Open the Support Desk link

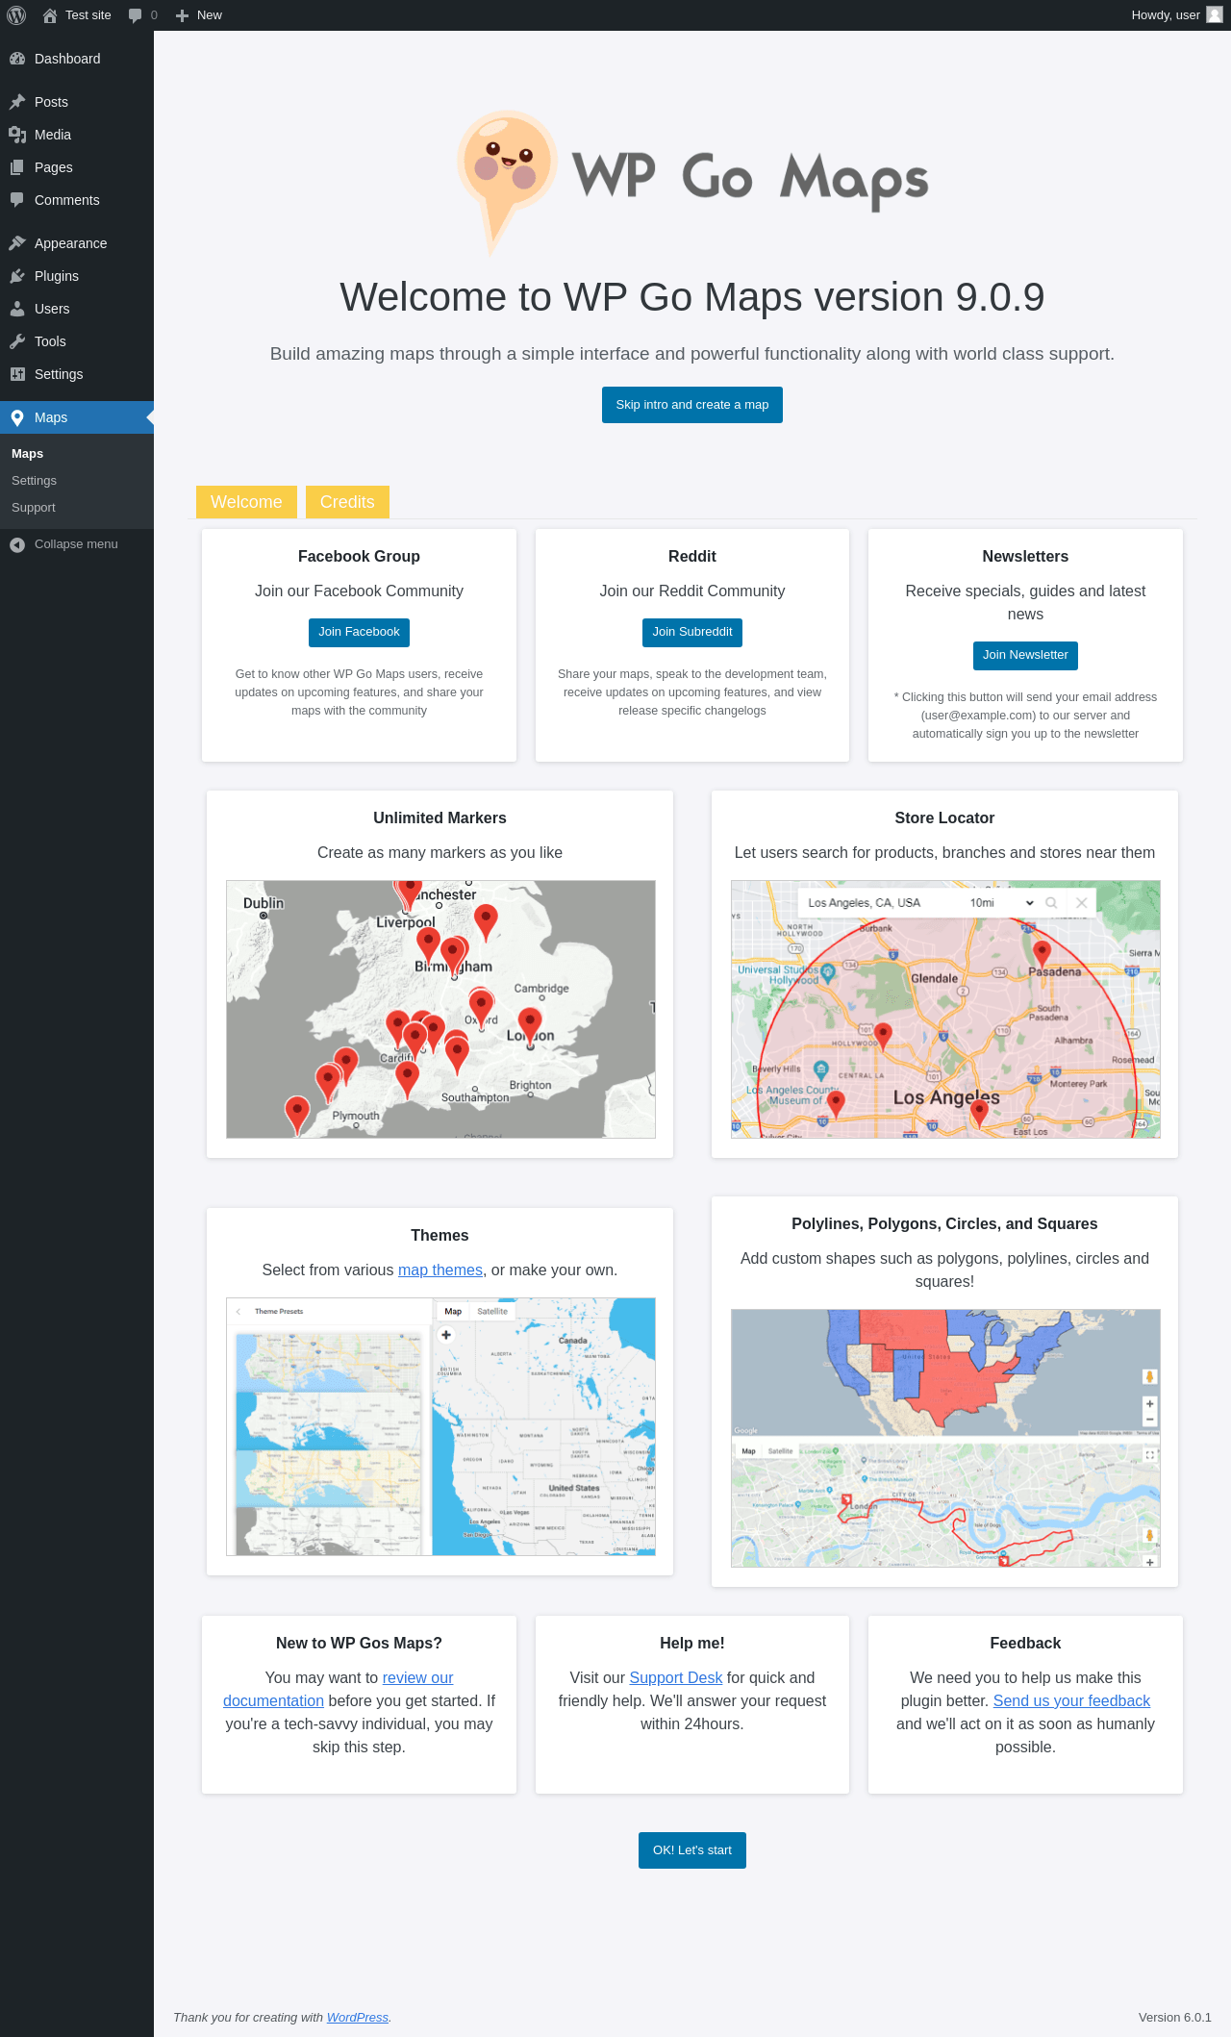click(675, 1677)
